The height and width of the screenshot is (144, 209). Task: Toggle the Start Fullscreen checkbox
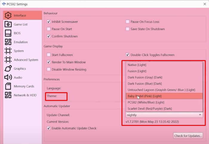[x=49, y=55]
